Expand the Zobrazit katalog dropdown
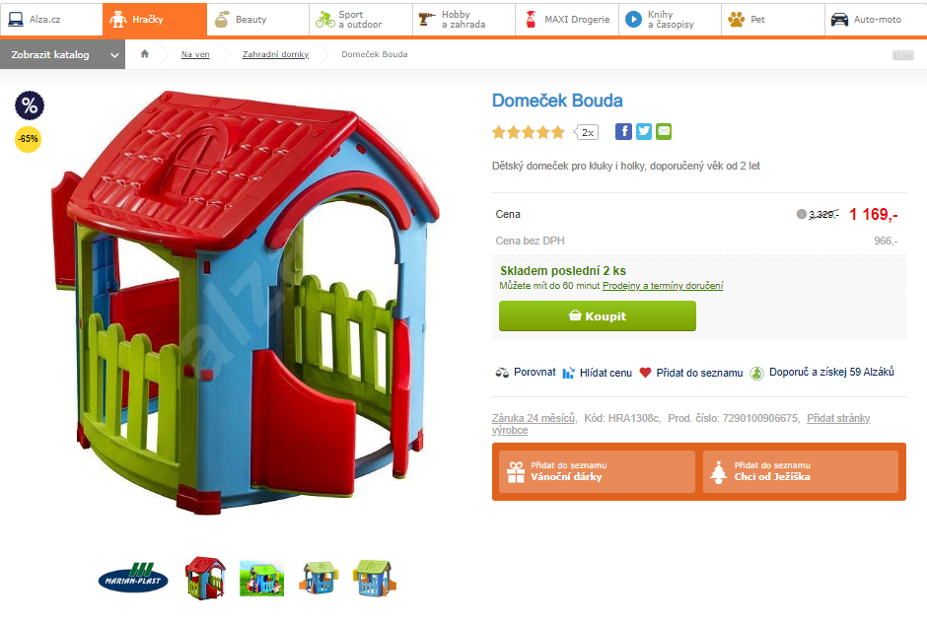Image resolution: width=927 pixels, height=626 pixels. [63, 54]
